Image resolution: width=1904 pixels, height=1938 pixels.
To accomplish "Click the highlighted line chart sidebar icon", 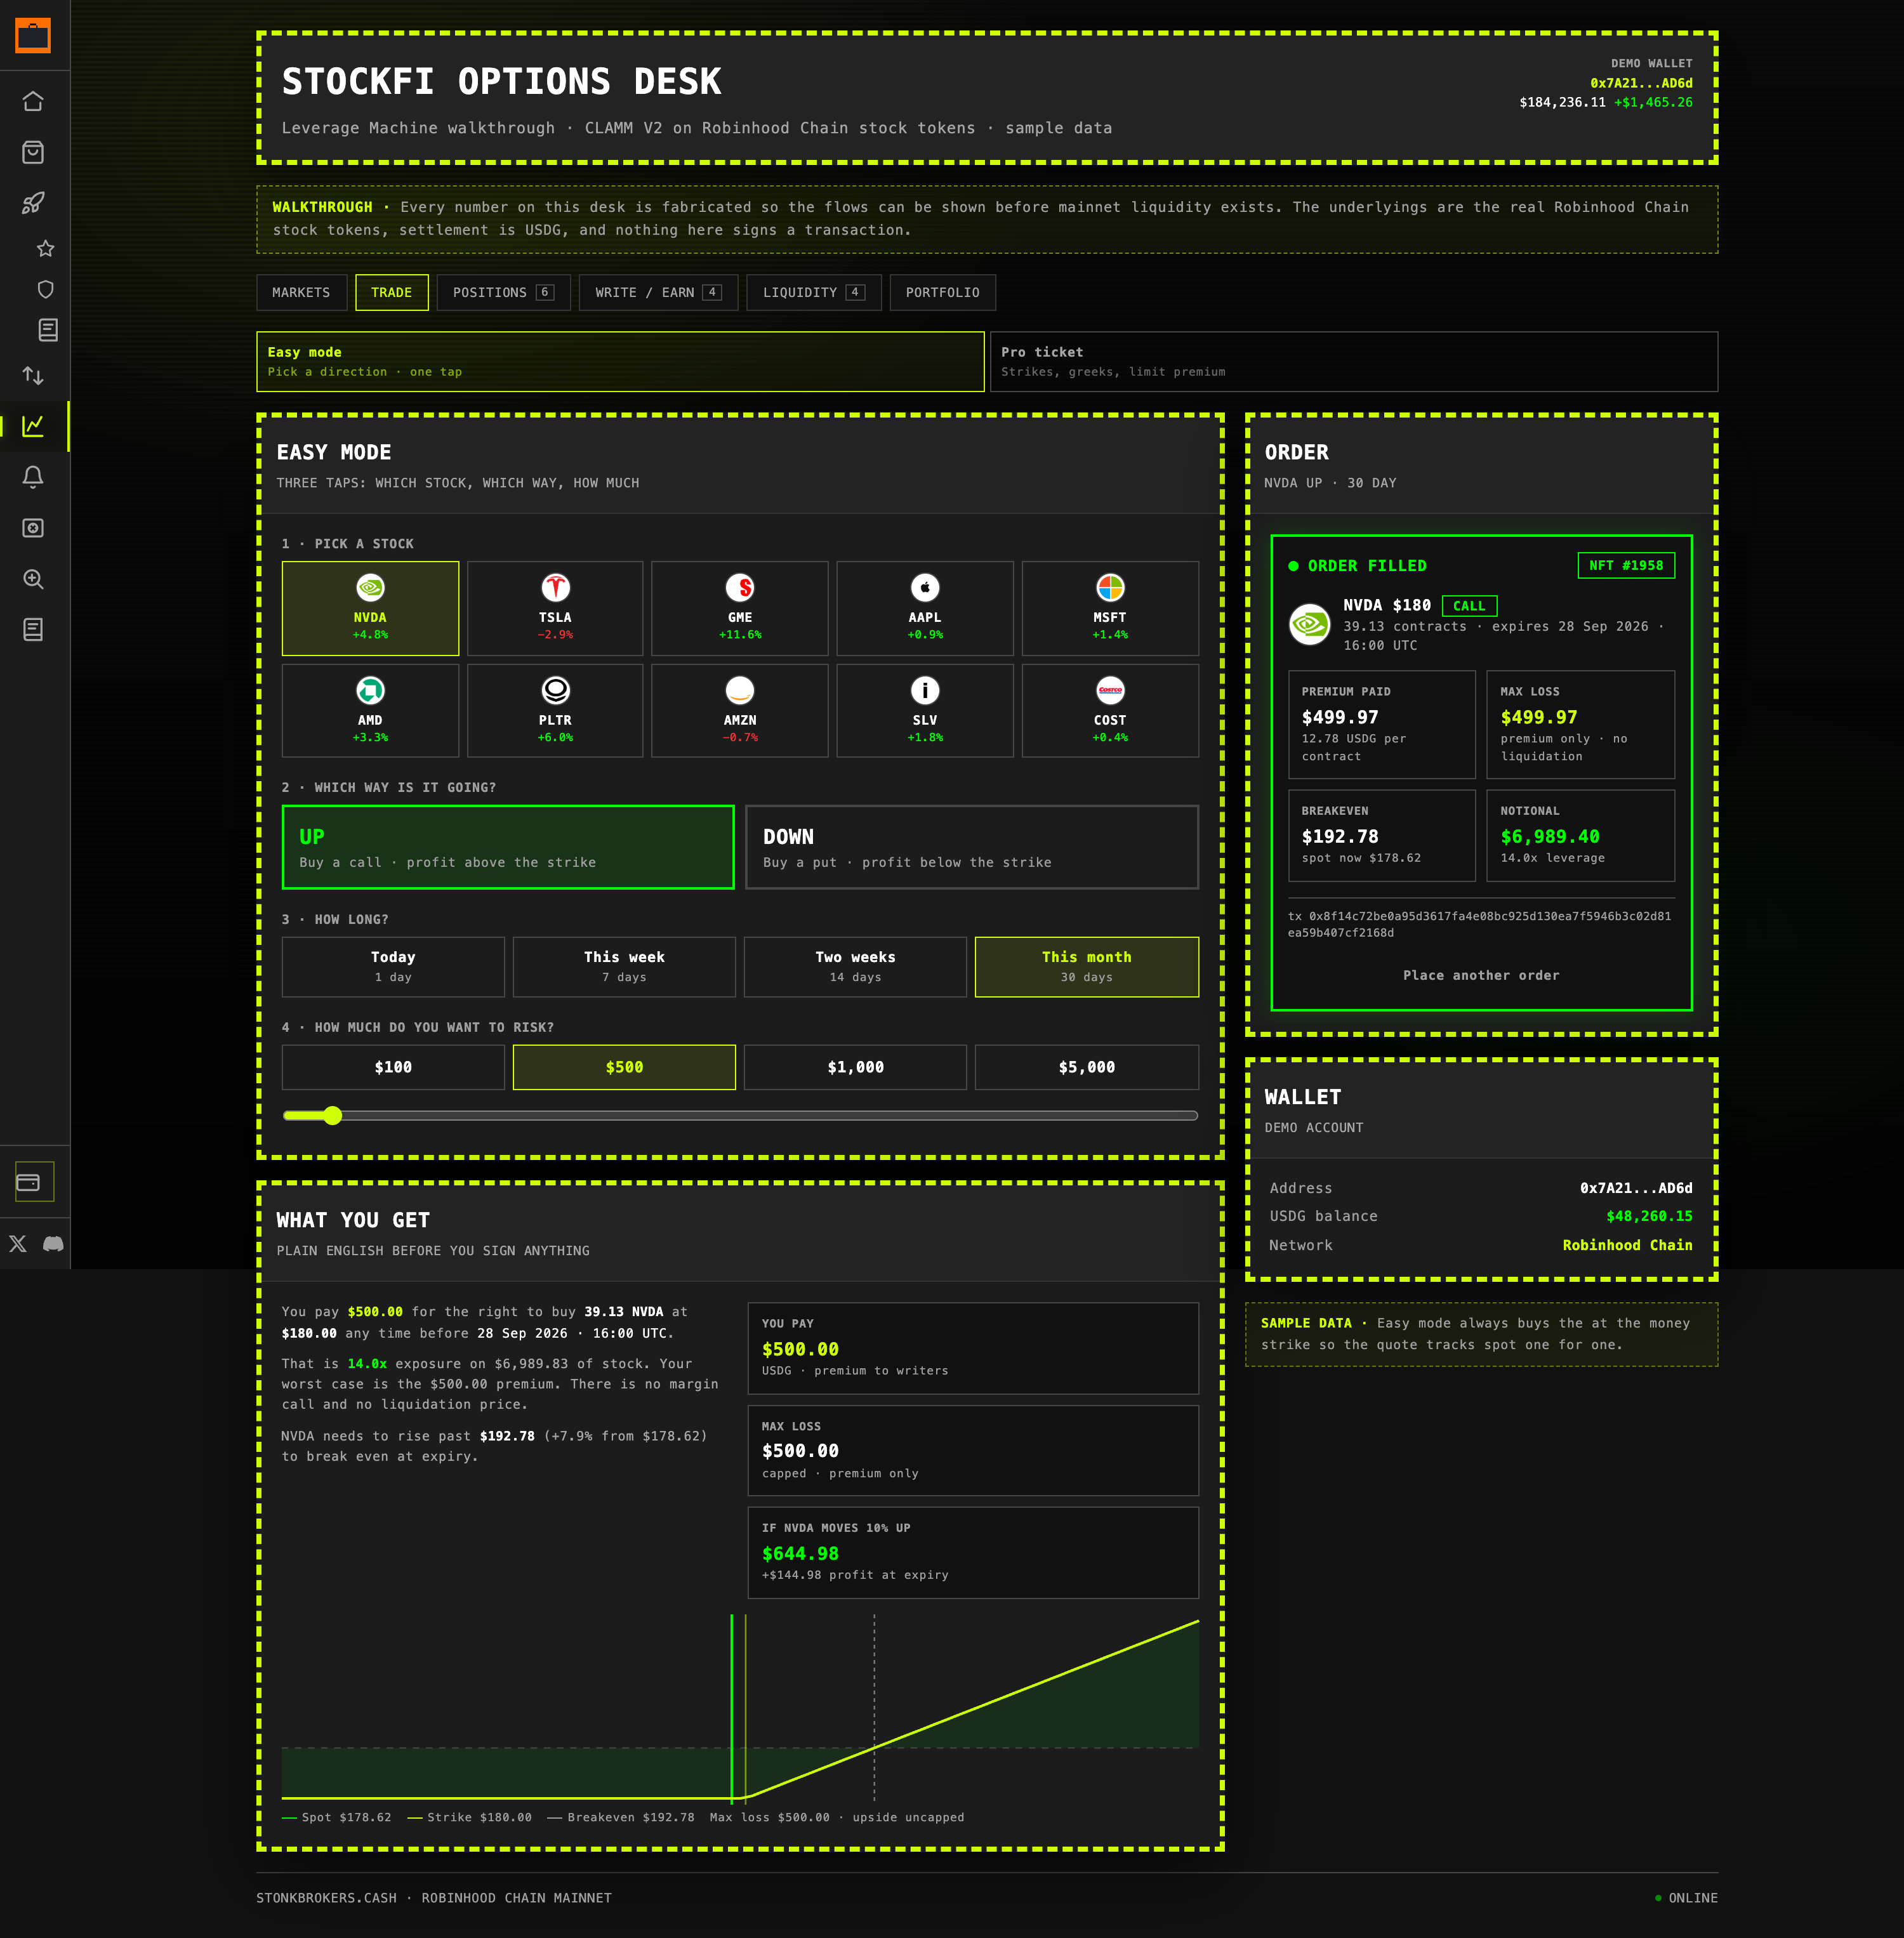I will 33,426.
